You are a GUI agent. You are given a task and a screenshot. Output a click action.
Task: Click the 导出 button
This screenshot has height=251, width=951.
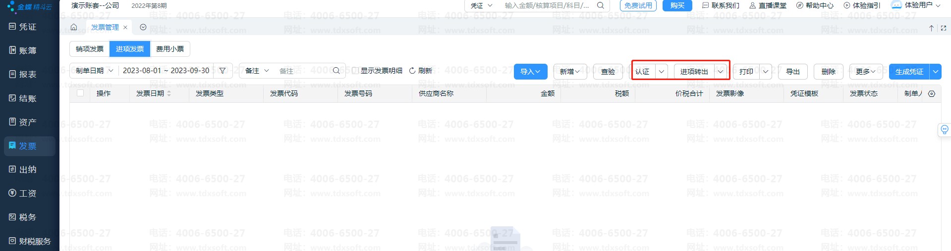[x=793, y=72]
